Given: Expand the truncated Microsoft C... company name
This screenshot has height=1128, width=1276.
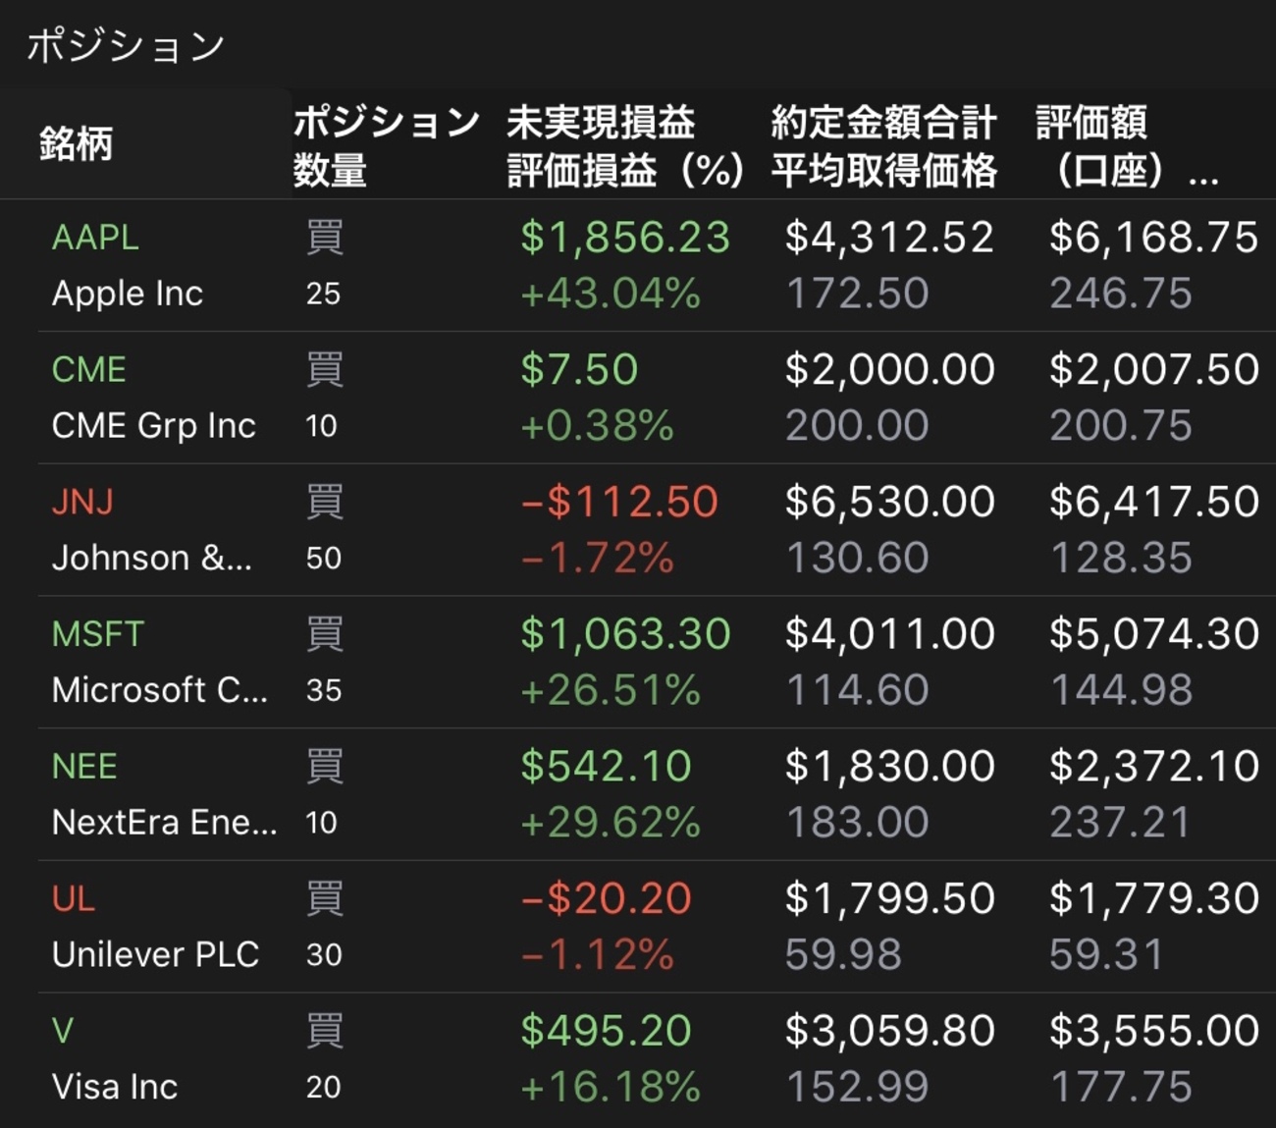Looking at the screenshot, I should pos(163,690).
